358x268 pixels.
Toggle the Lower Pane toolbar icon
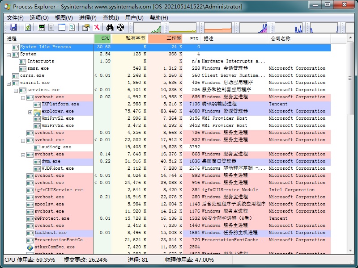[62, 27]
